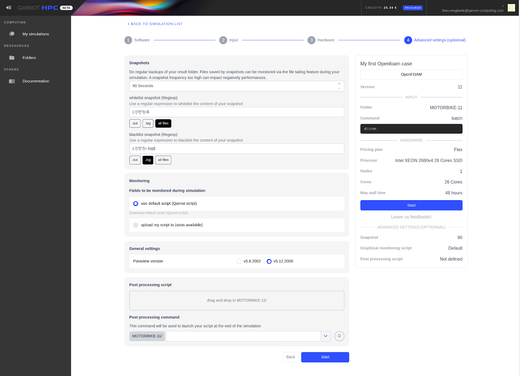Select upload my script radio option
This screenshot has height=376, width=520.
(136, 225)
